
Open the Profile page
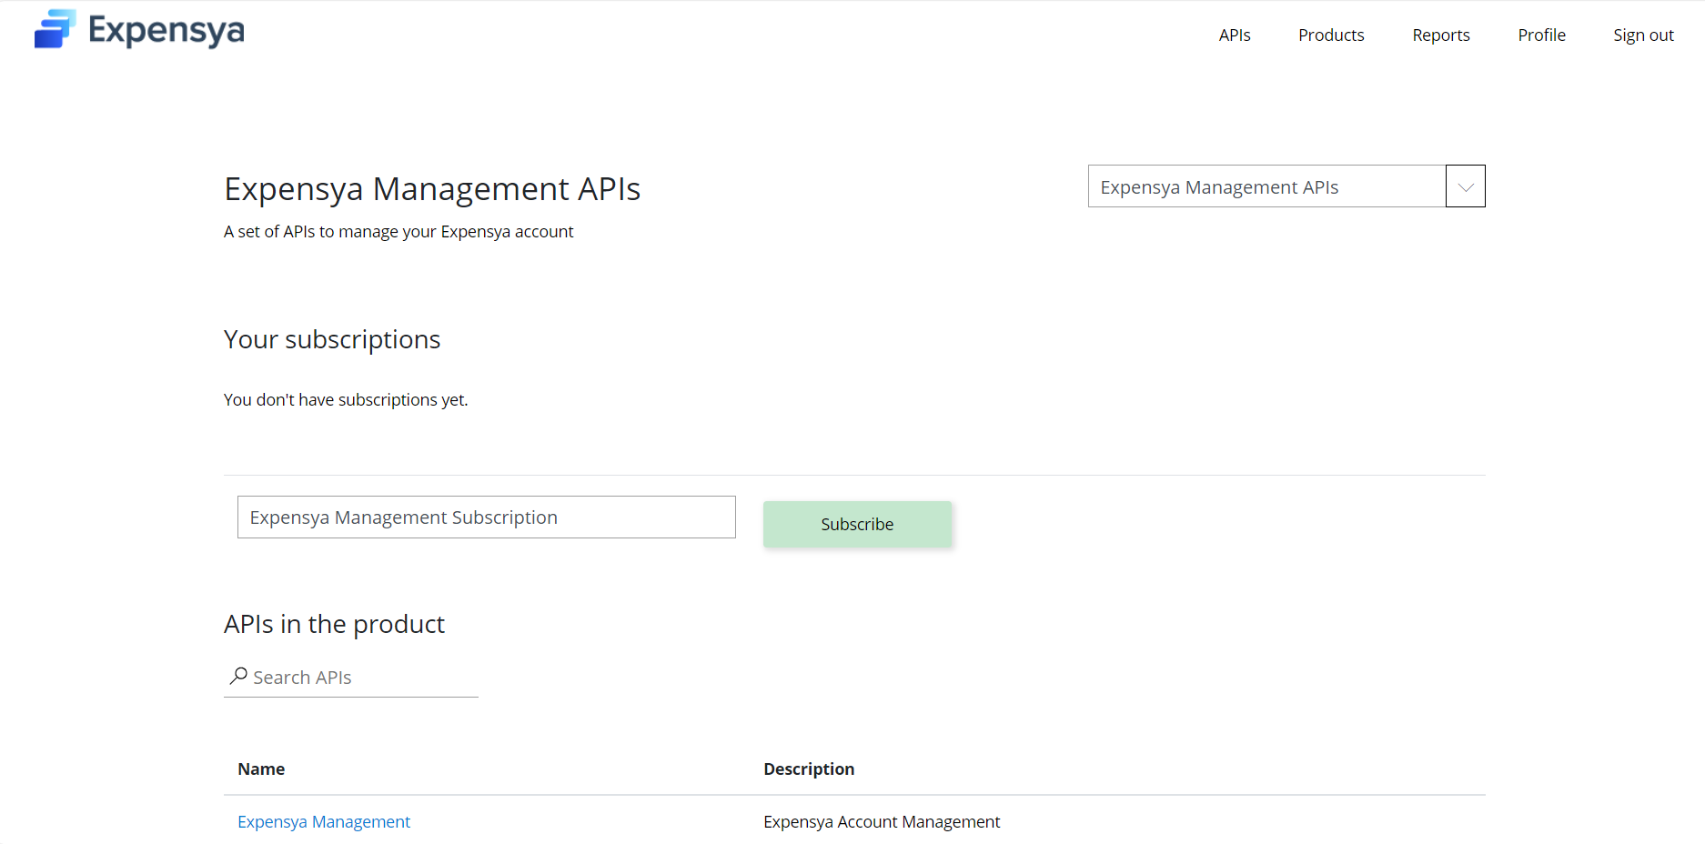(x=1541, y=35)
